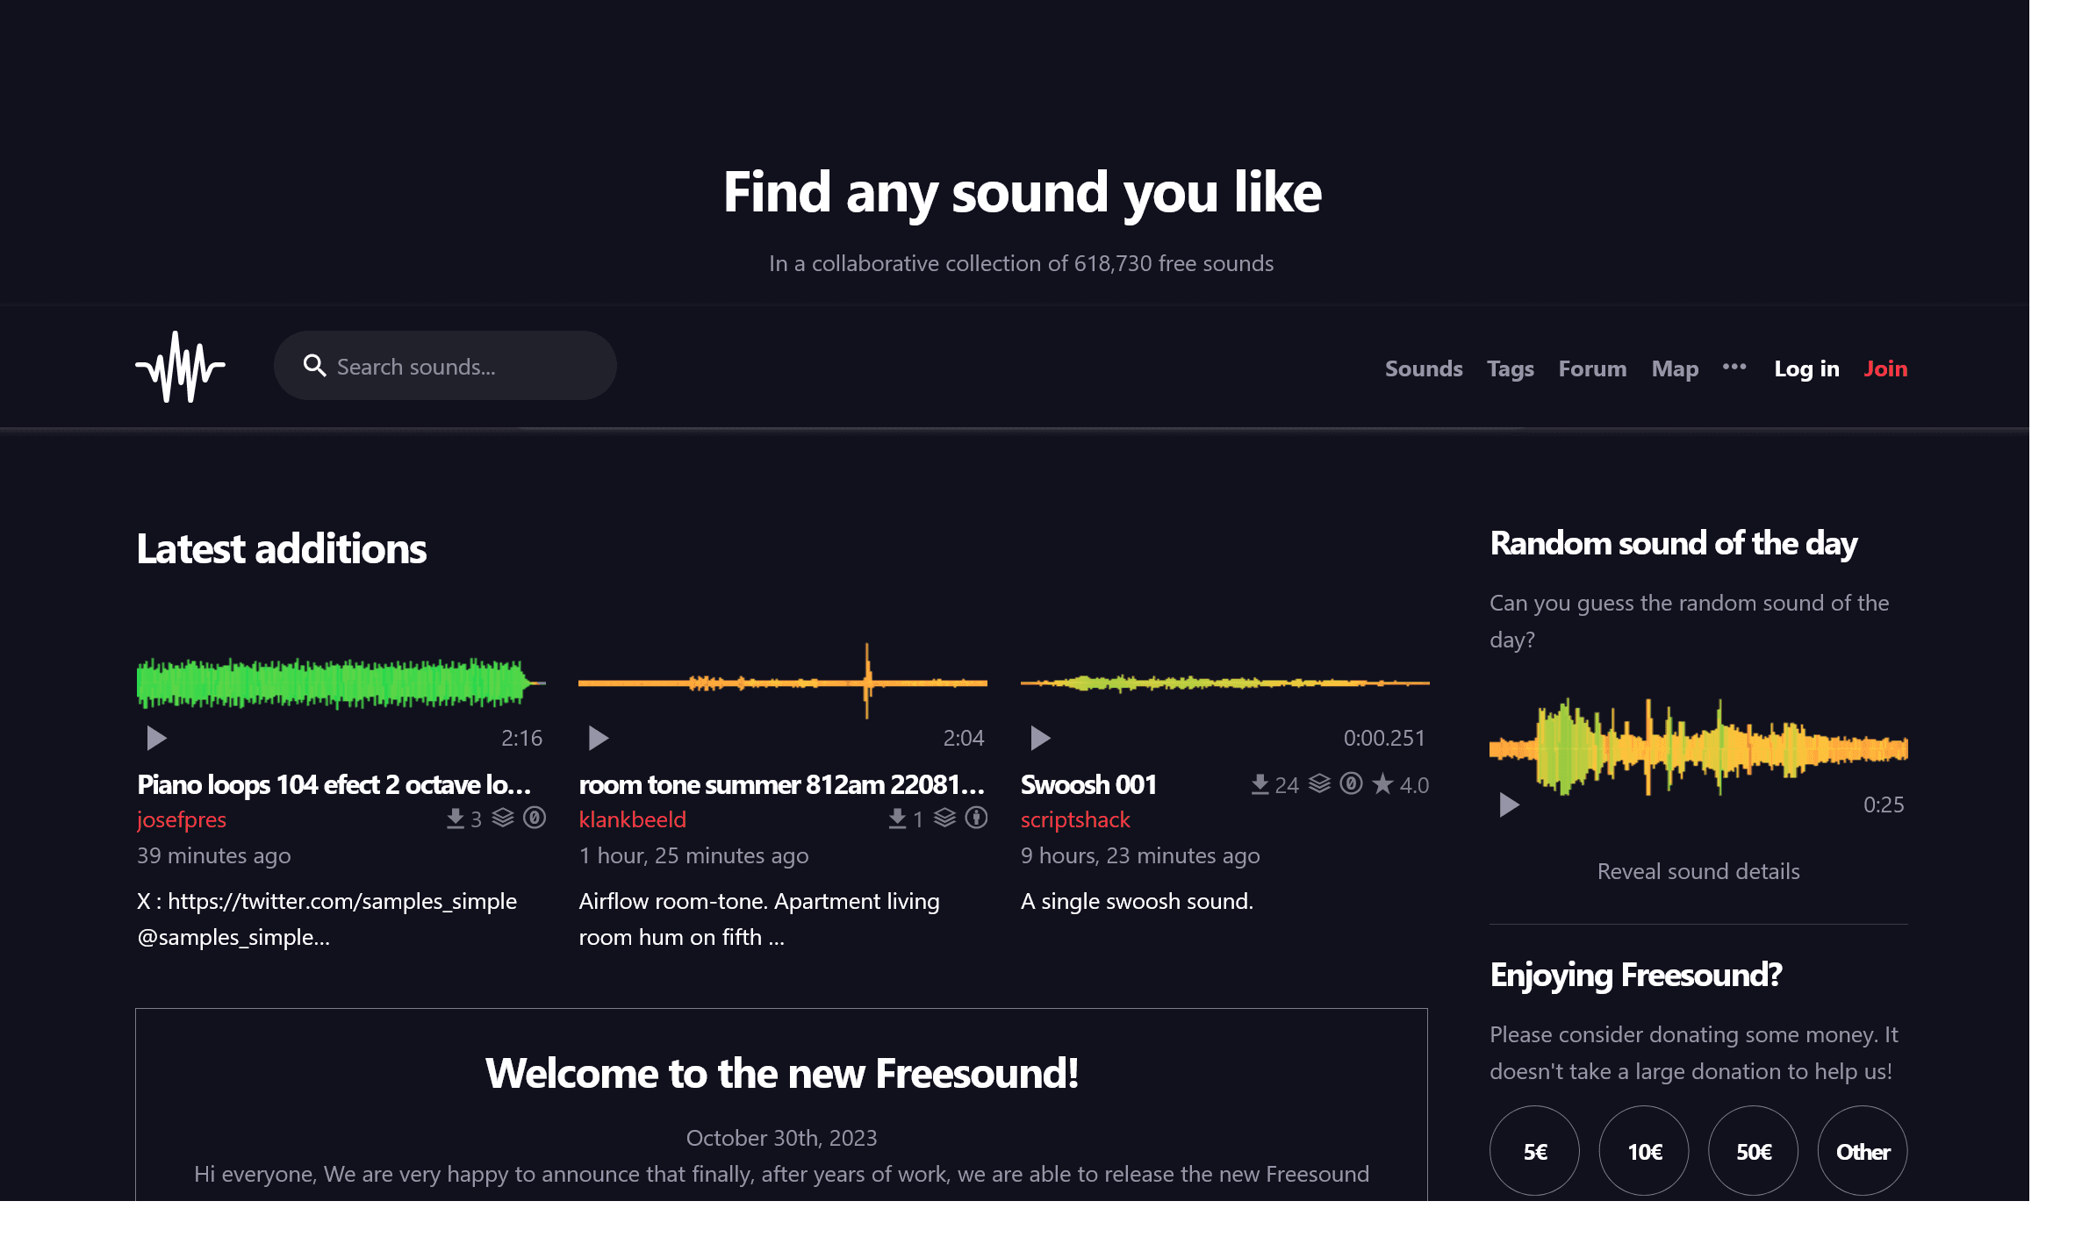Click the download icon on Piano loops 104
Screen dimensions: 2089x1237
455,819
